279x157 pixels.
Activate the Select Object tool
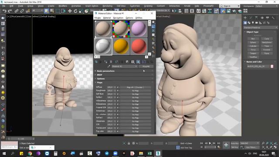pos(46,11)
